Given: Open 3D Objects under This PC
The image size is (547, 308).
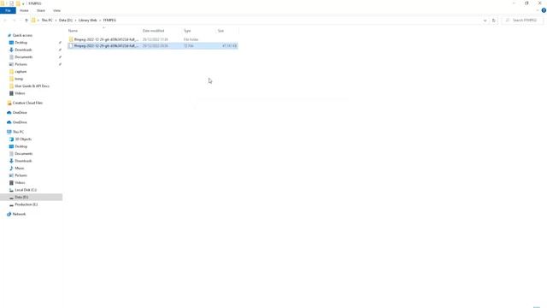Looking at the screenshot, I should point(23,139).
